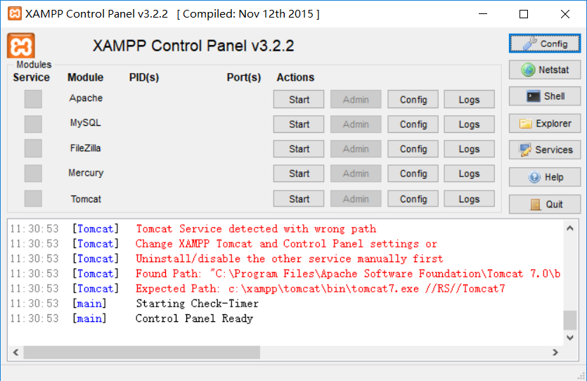Click the wrench icon on Config button

[530, 44]
